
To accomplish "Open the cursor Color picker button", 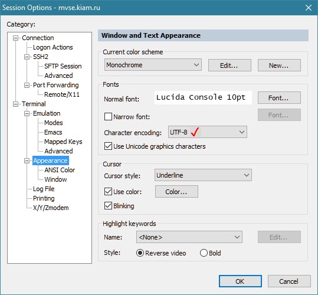I will coord(176,192).
